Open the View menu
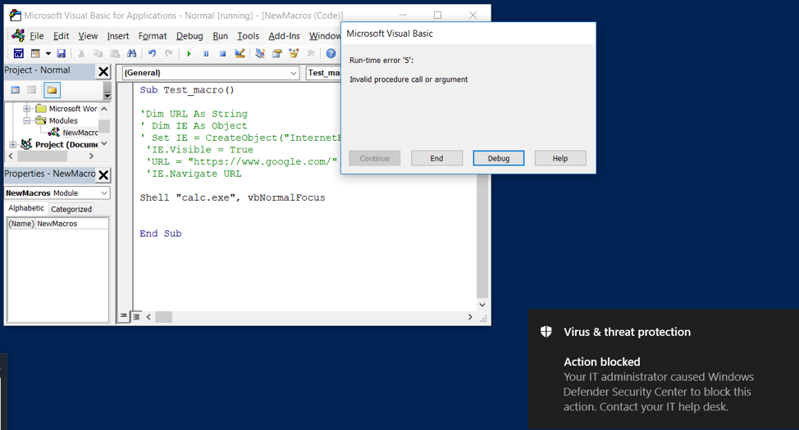 point(88,35)
